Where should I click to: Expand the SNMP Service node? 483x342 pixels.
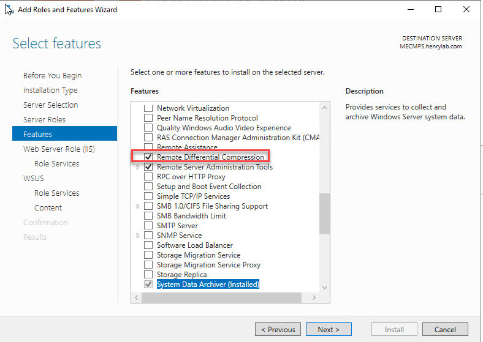click(139, 236)
